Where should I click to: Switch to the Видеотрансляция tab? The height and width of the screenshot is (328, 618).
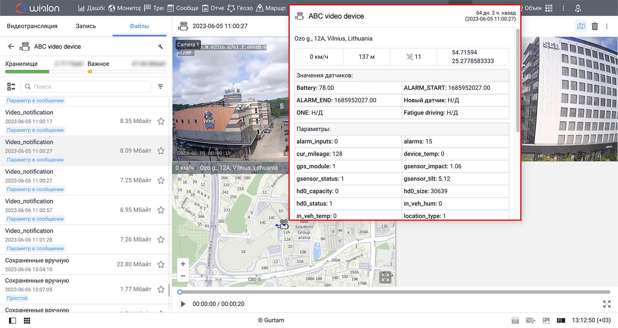click(32, 26)
